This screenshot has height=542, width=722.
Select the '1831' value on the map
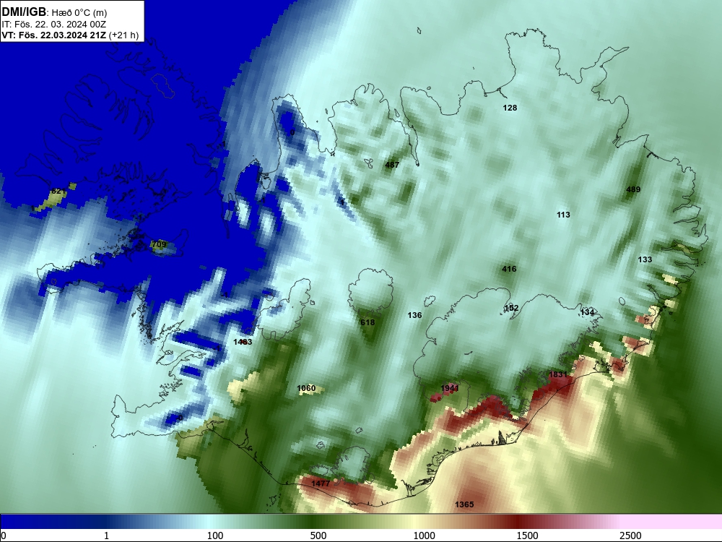558,374
